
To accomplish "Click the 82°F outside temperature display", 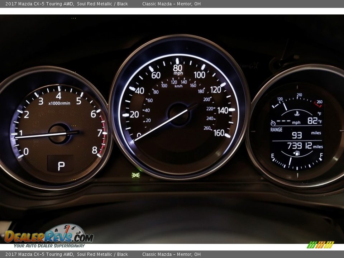I will pos(314,121).
